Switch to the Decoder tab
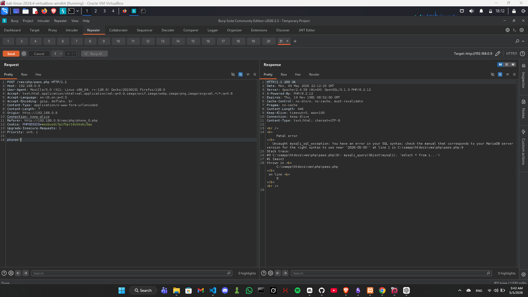Image resolution: width=528 pixels, height=297 pixels. point(168,30)
